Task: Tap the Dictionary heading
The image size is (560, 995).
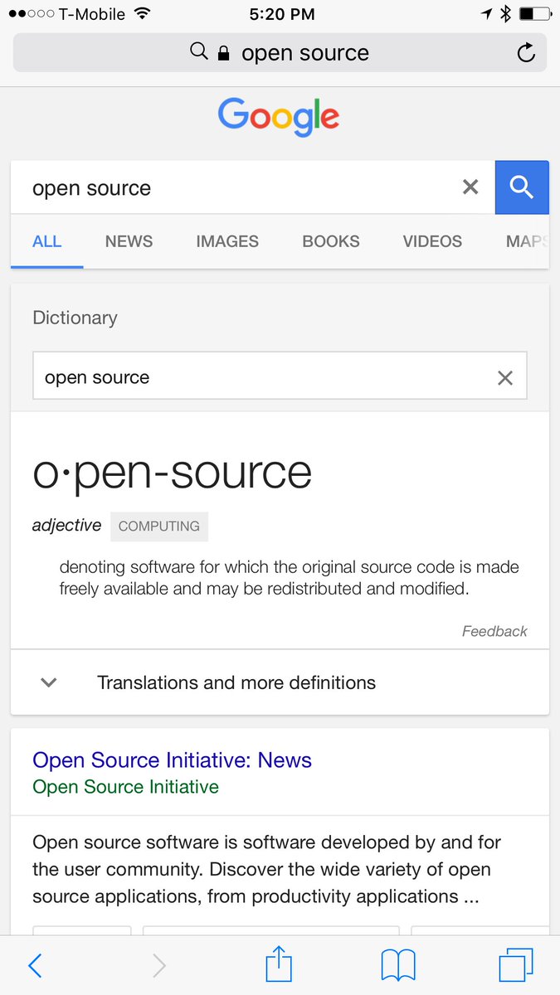Action: pyautogui.click(x=75, y=318)
